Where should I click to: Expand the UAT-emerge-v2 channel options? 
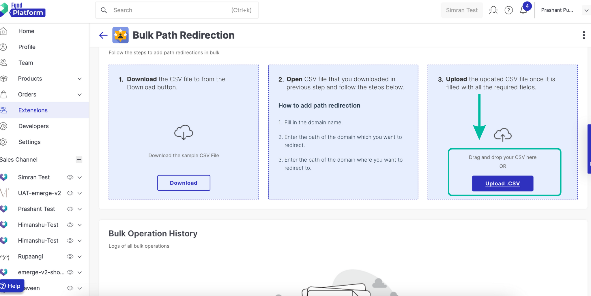click(80, 193)
